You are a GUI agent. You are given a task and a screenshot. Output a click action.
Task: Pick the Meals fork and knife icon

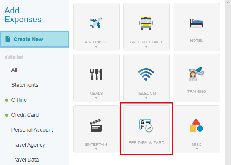coord(96,74)
